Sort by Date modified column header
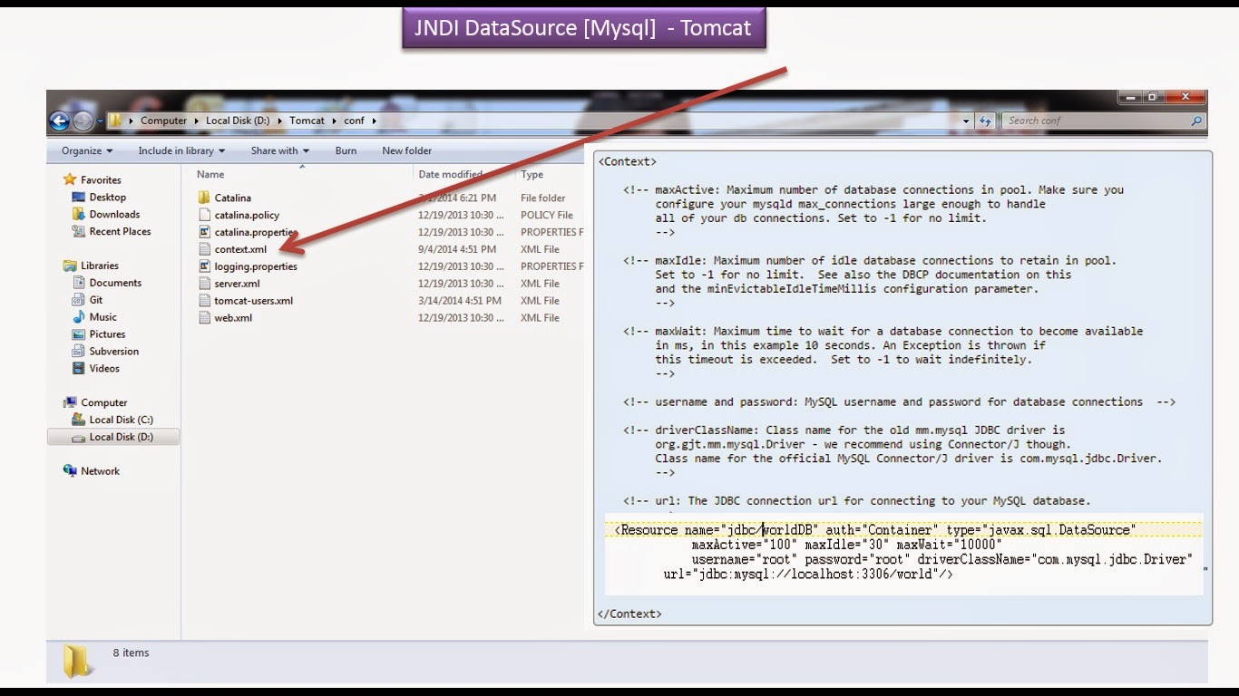This screenshot has height=696, width=1239. coord(451,174)
